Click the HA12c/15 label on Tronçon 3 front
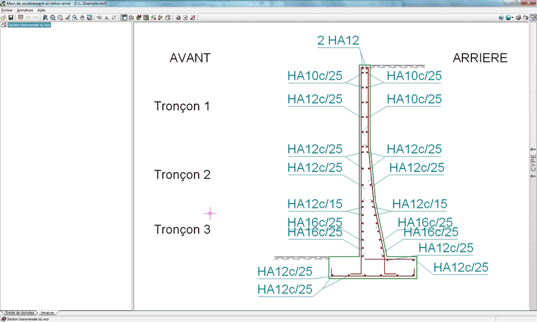The height and width of the screenshot is (322, 537). tap(314, 204)
